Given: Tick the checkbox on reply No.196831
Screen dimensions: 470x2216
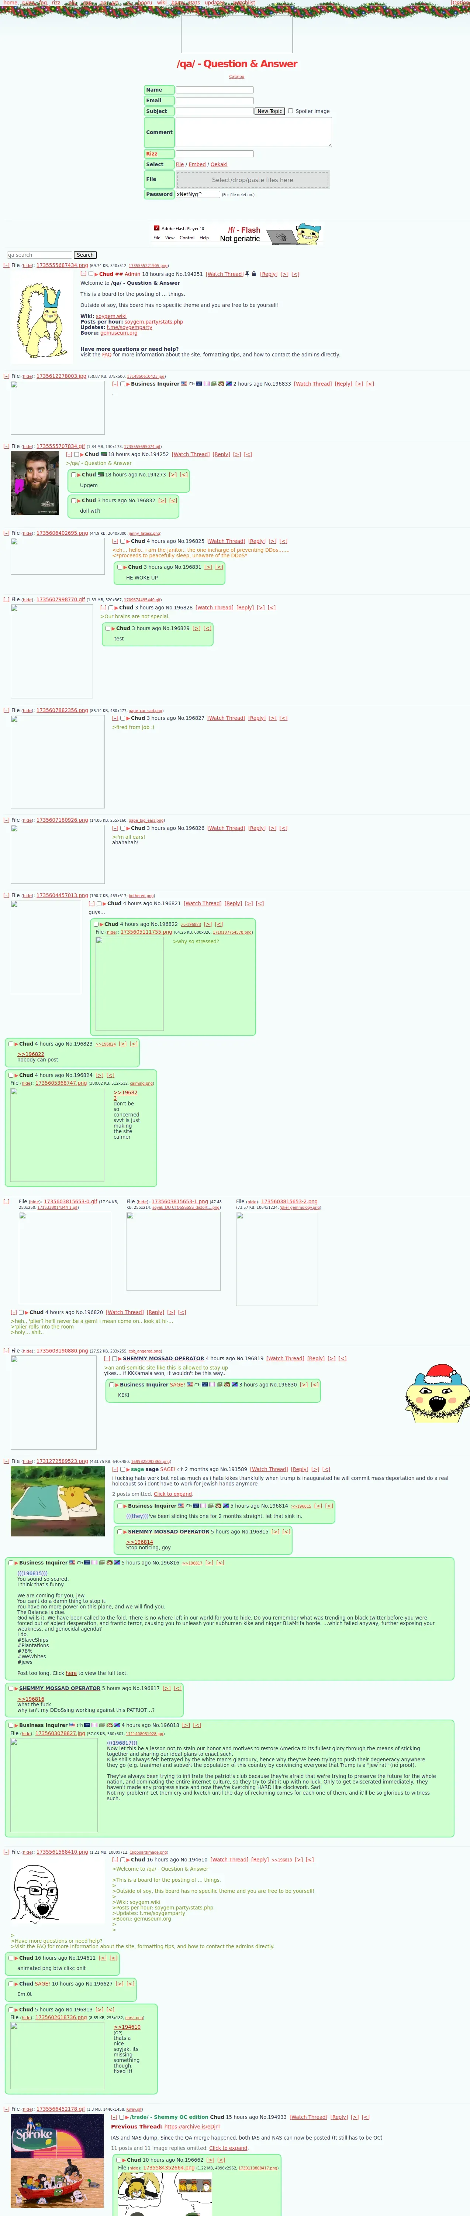Looking at the screenshot, I should coord(120,567).
